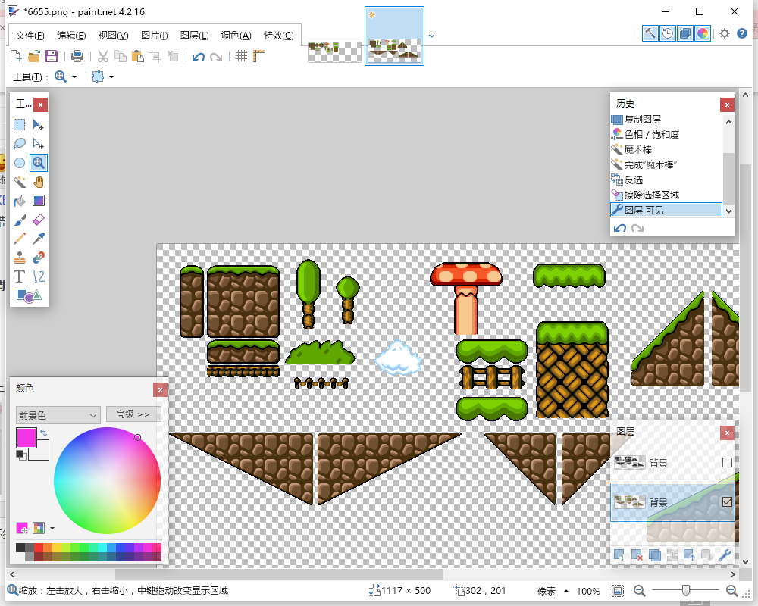This screenshot has height=606, width=758.
Task: Click Save icon in toolbar
Action: click(52, 57)
